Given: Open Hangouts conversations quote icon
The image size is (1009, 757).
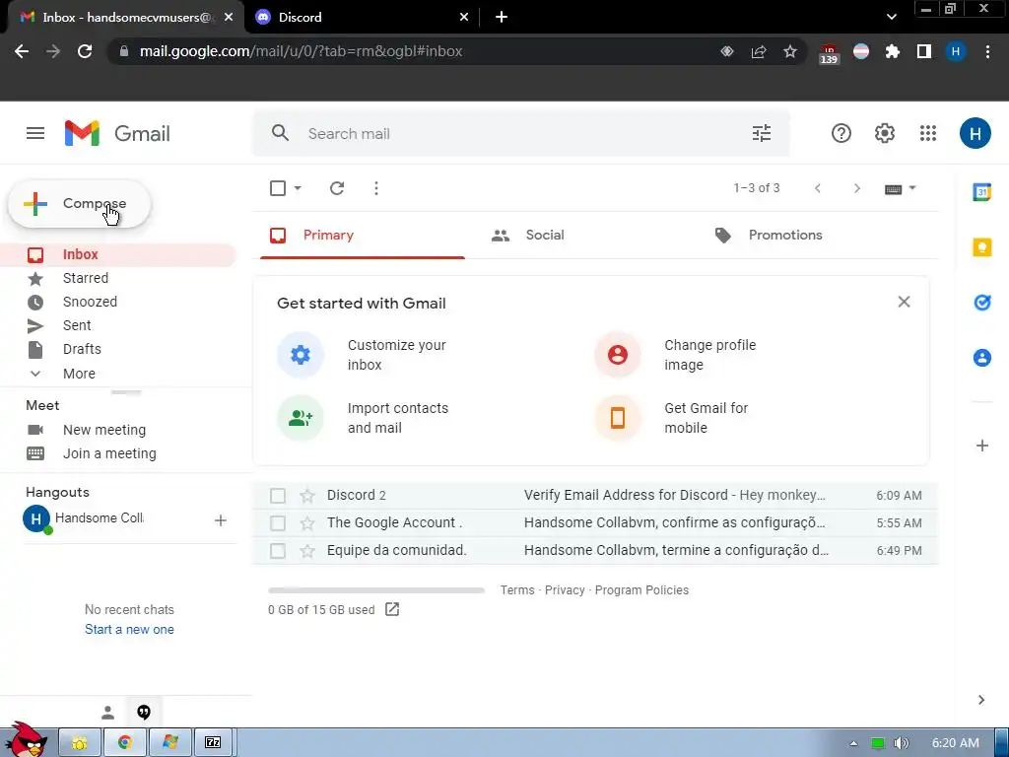Looking at the screenshot, I should [144, 713].
